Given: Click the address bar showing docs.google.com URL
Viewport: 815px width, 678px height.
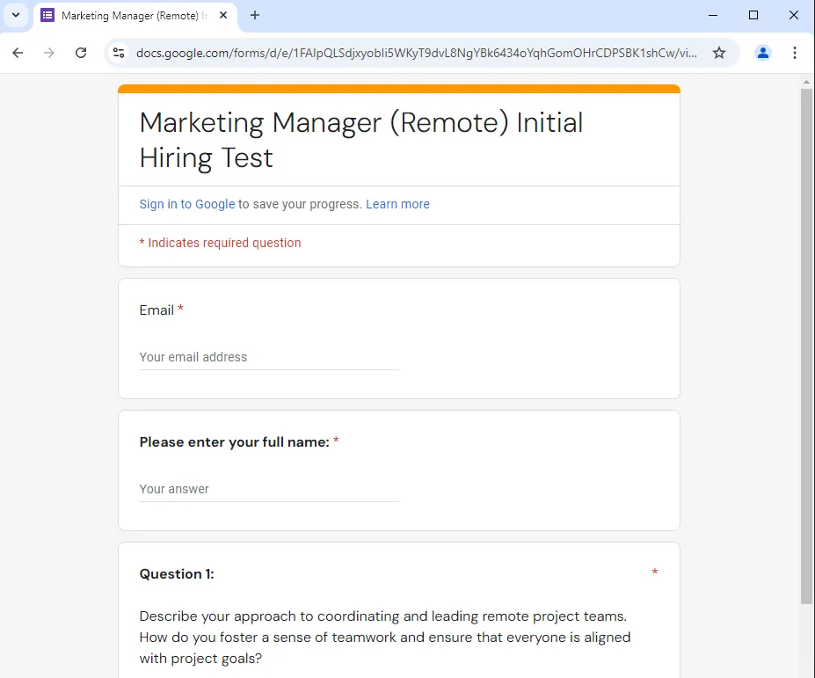Looking at the screenshot, I should coord(417,53).
